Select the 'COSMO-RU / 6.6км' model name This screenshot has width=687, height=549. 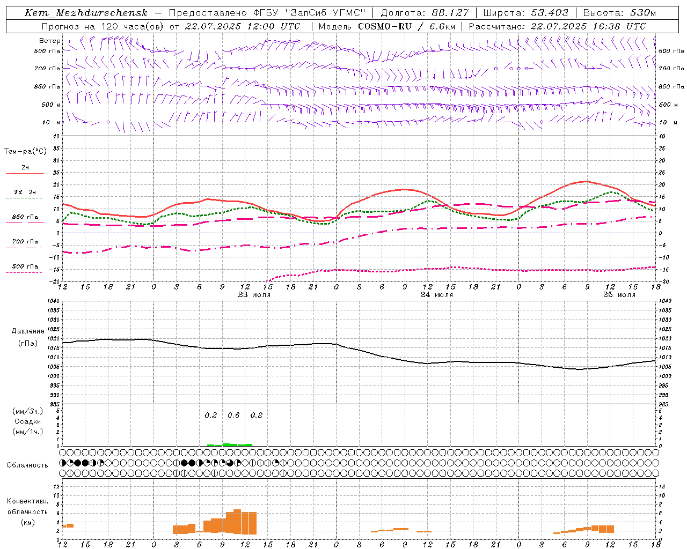tap(406, 26)
